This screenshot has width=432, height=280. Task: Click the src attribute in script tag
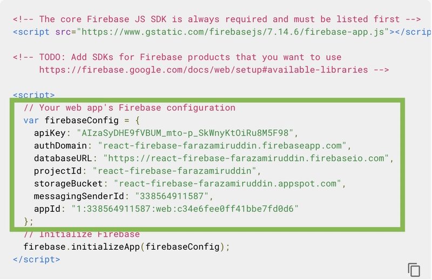(x=63, y=32)
